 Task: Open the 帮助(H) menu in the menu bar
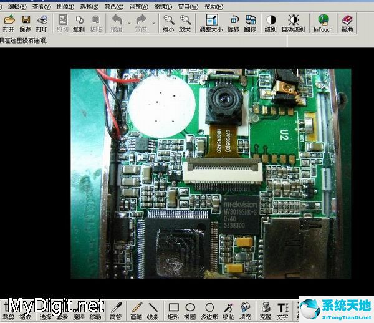(214, 7)
